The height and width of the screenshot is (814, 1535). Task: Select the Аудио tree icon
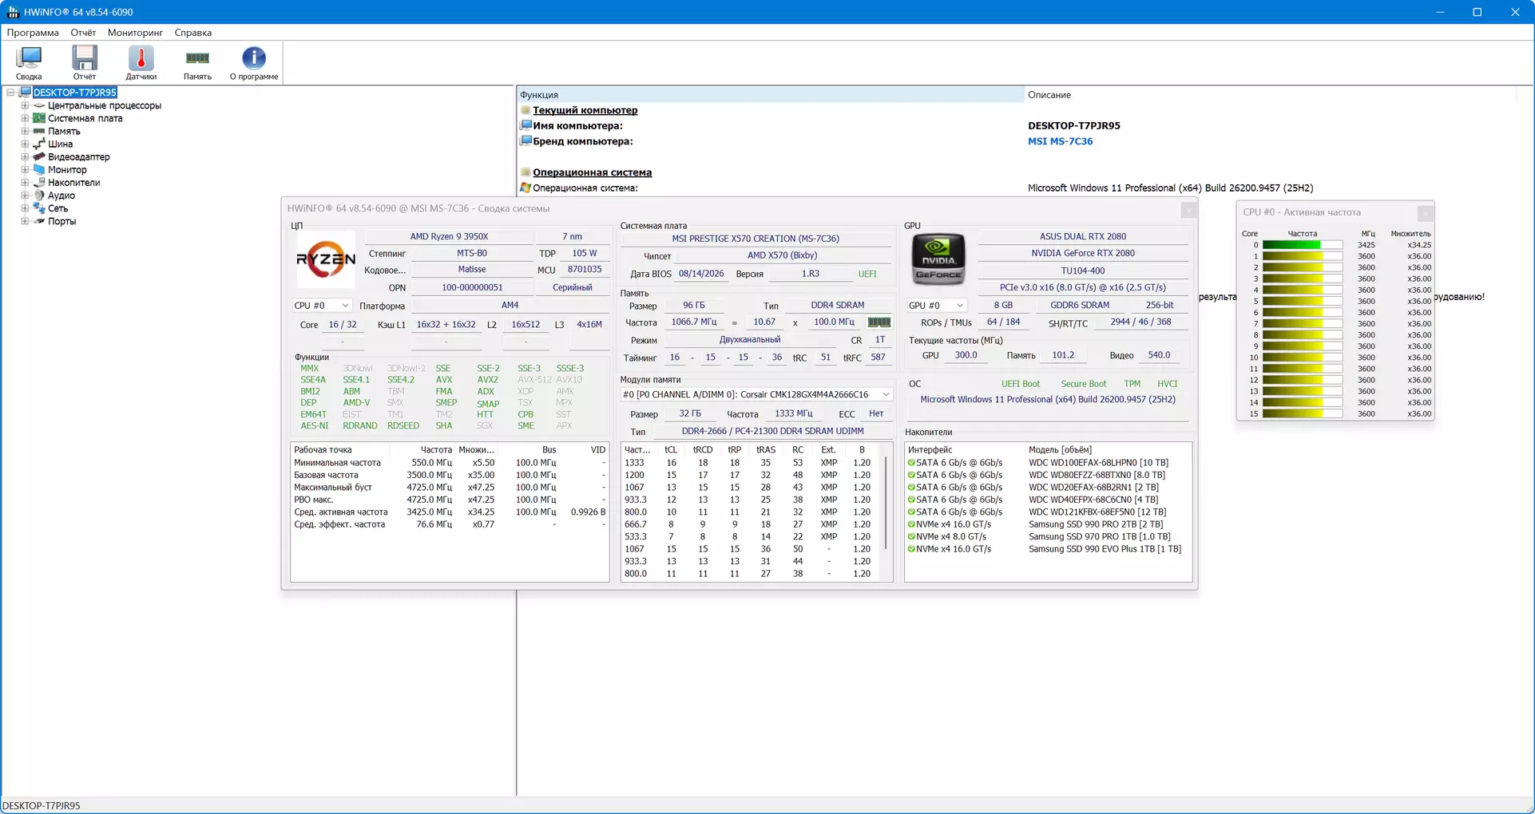coord(38,195)
